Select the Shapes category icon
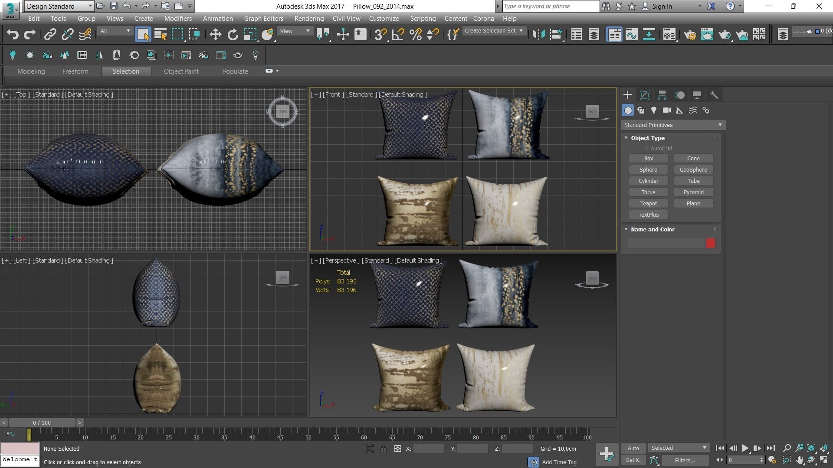Image resolution: width=833 pixels, height=468 pixels. tap(641, 110)
